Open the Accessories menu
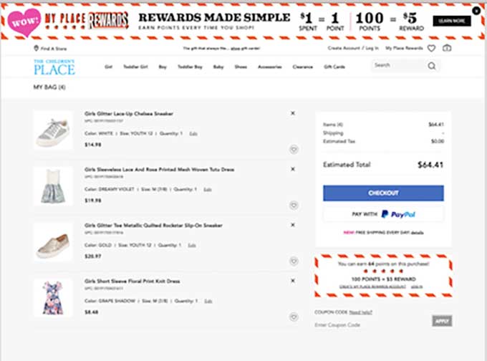This screenshot has height=361, width=487. coord(270,67)
